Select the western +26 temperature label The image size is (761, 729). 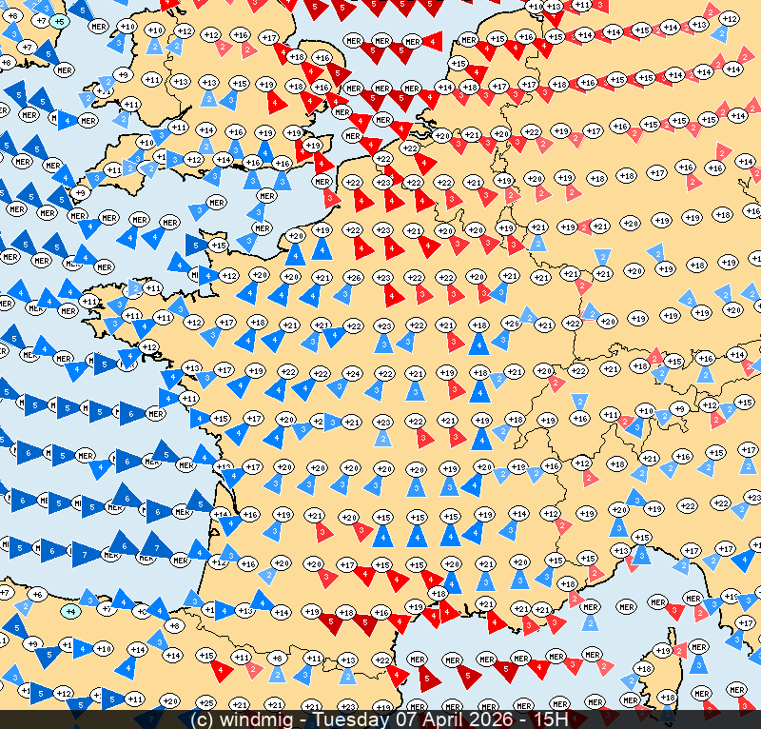coord(353,278)
